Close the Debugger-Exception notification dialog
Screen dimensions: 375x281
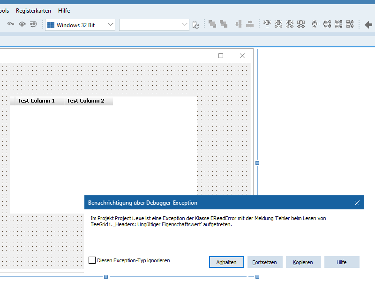(x=357, y=203)
